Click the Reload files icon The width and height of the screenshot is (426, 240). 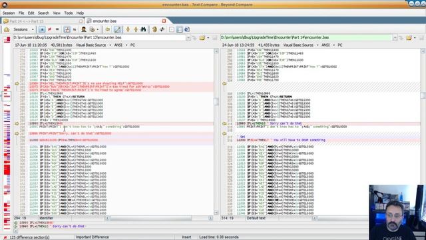point(162,29)
